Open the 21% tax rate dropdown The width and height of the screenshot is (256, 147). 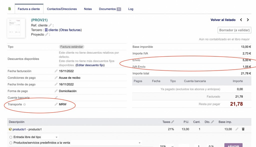(x=166, y=146)
